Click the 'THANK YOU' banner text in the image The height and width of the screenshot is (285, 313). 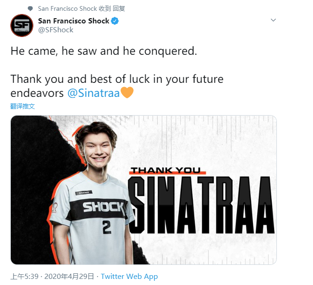point(166,170)
